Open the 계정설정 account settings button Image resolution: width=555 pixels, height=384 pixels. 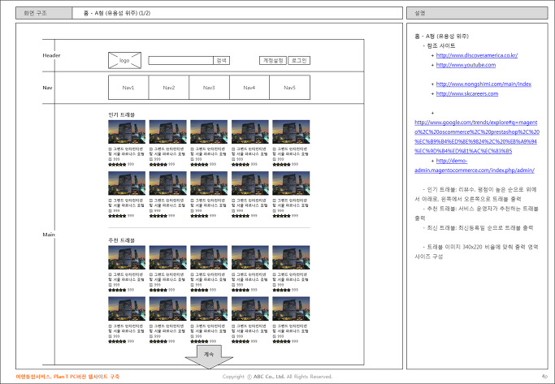(273, 60)
